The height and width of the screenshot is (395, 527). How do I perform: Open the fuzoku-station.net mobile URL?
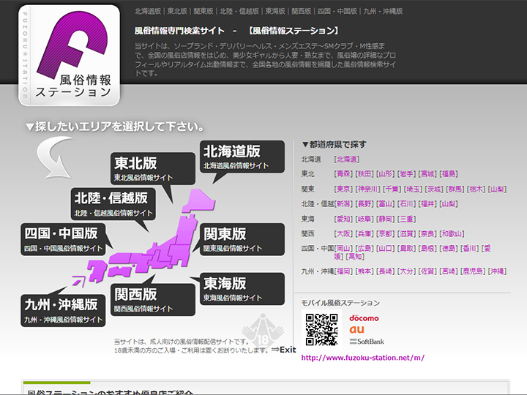[x=363, y=358]
